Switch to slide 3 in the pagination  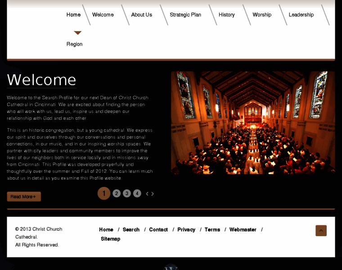coord(127,193)
